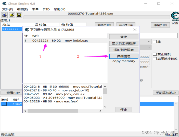Click disassembly line 00425228 mov eax,[eax]
This screenshot has width=179, height=137.
(x=51, y=101)
